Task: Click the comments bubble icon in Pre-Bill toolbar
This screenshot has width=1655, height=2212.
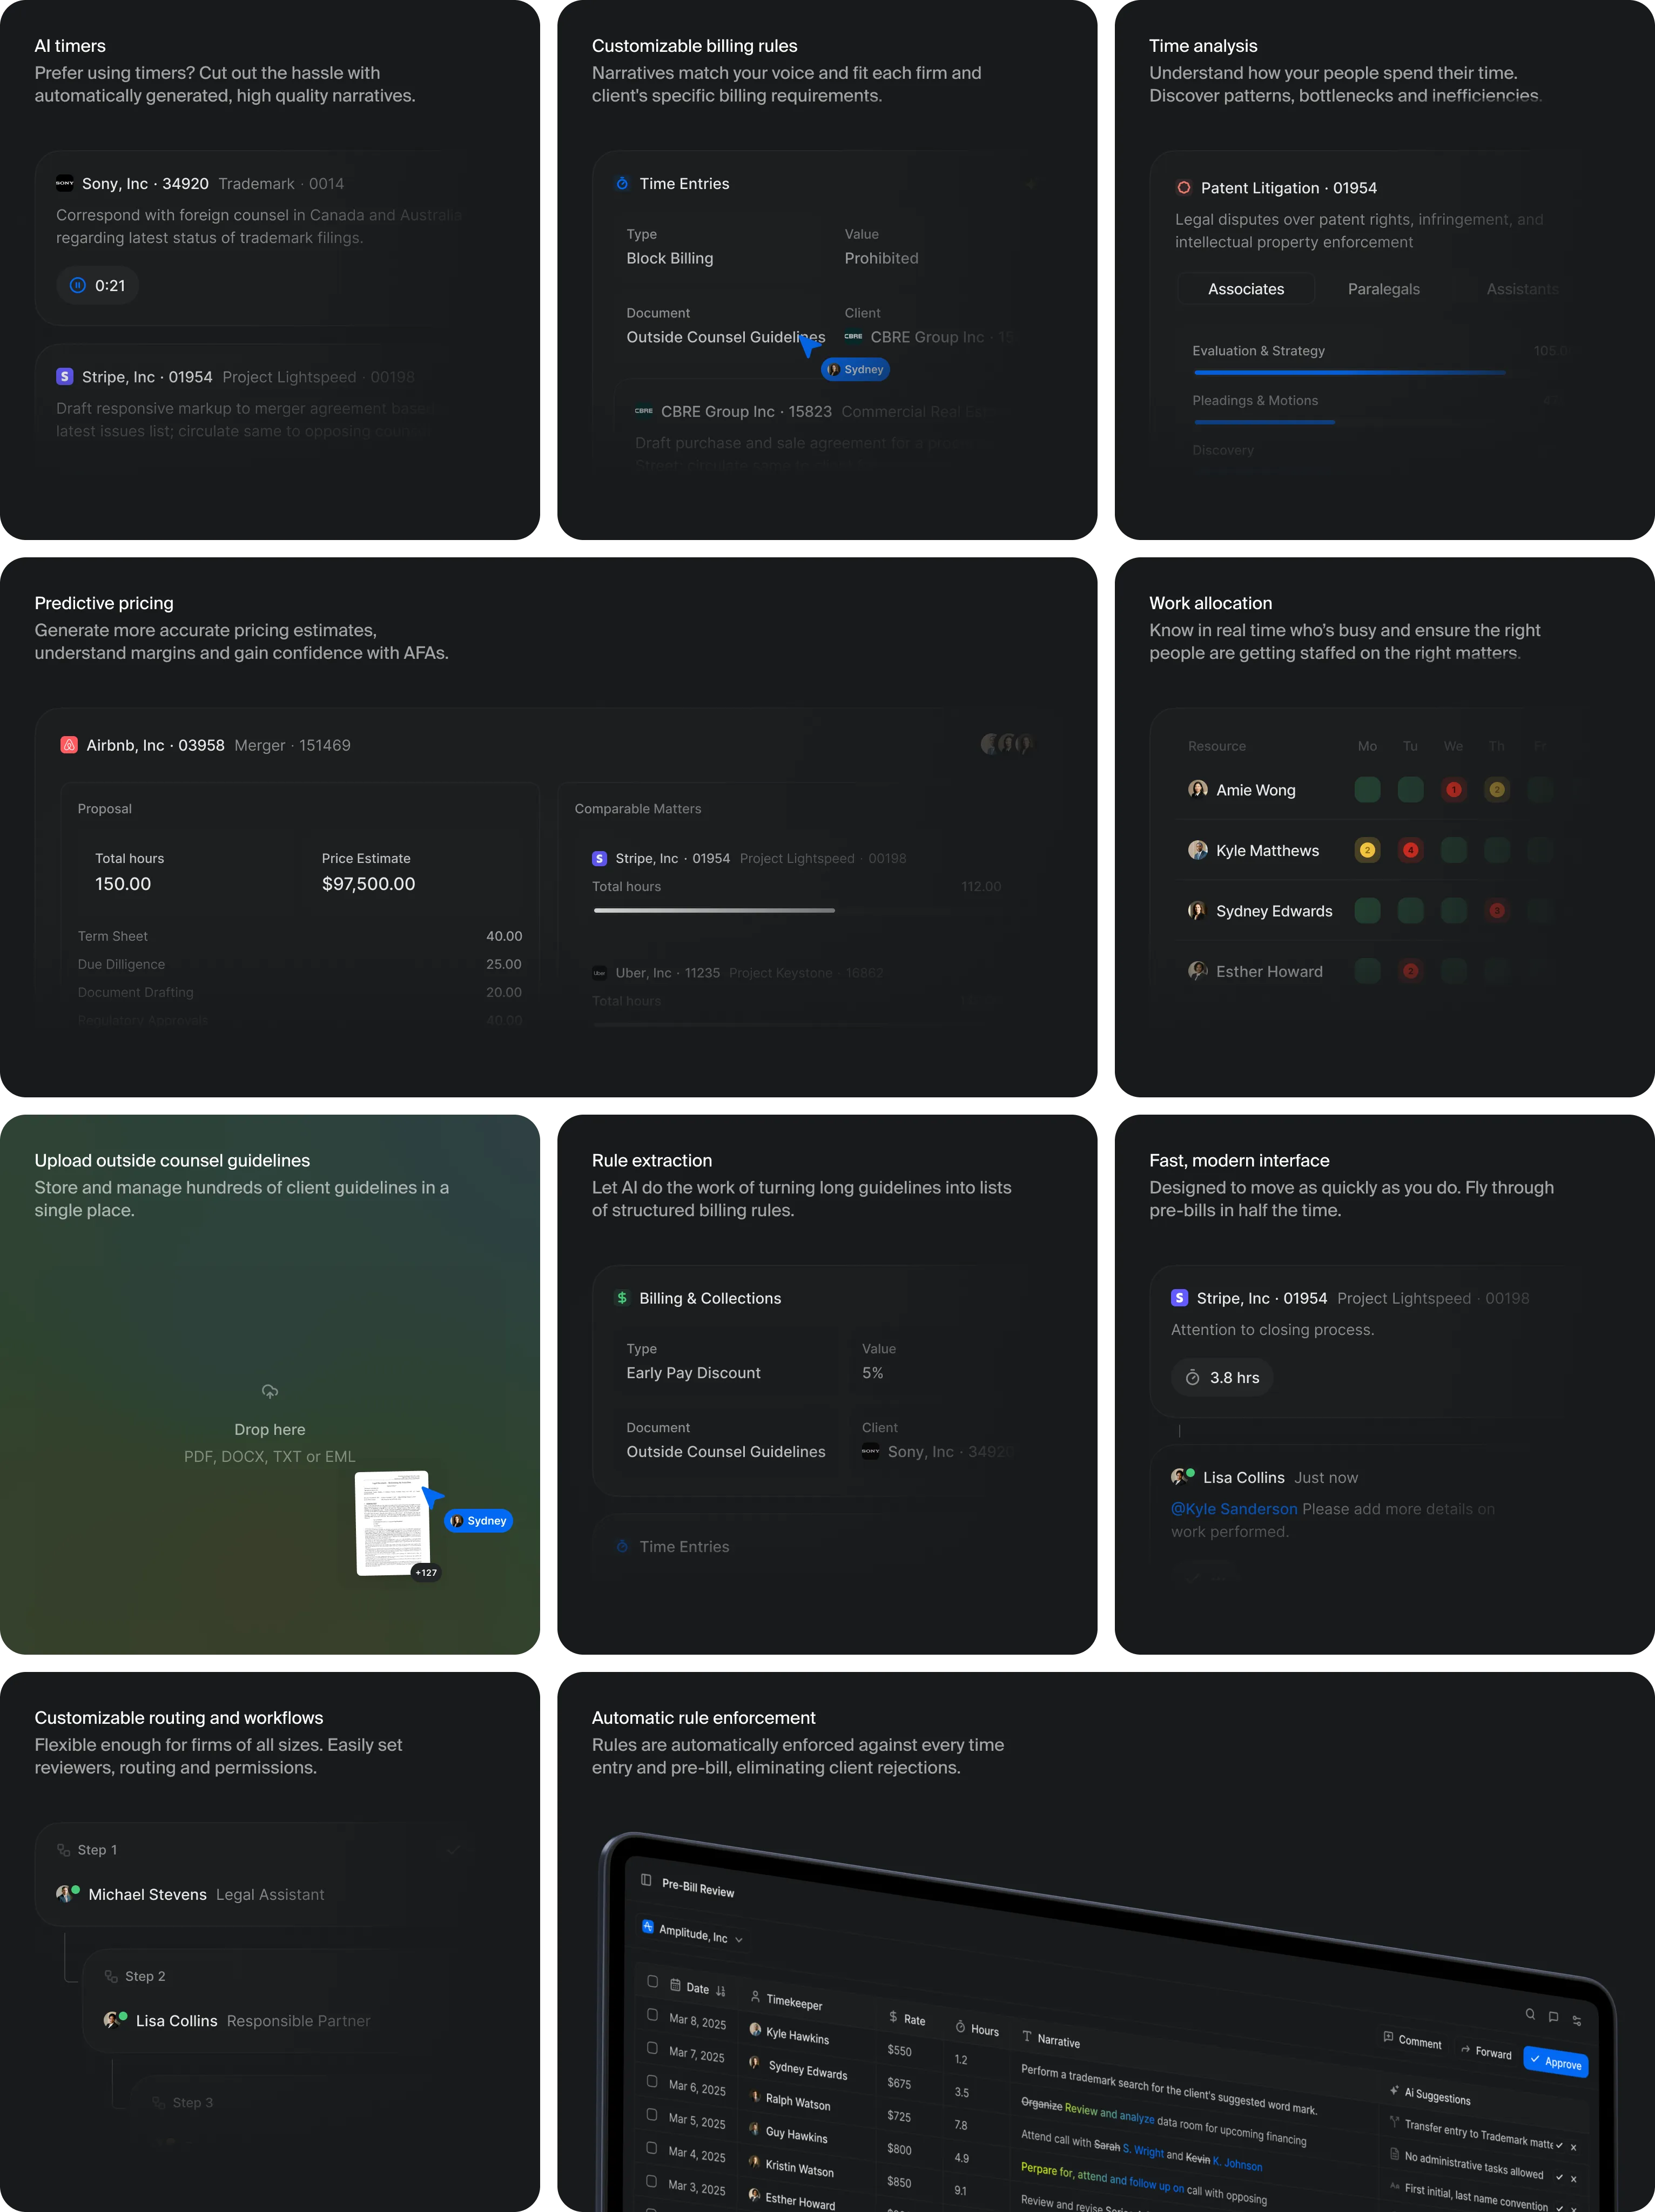Action: tap(1553, 2017)
